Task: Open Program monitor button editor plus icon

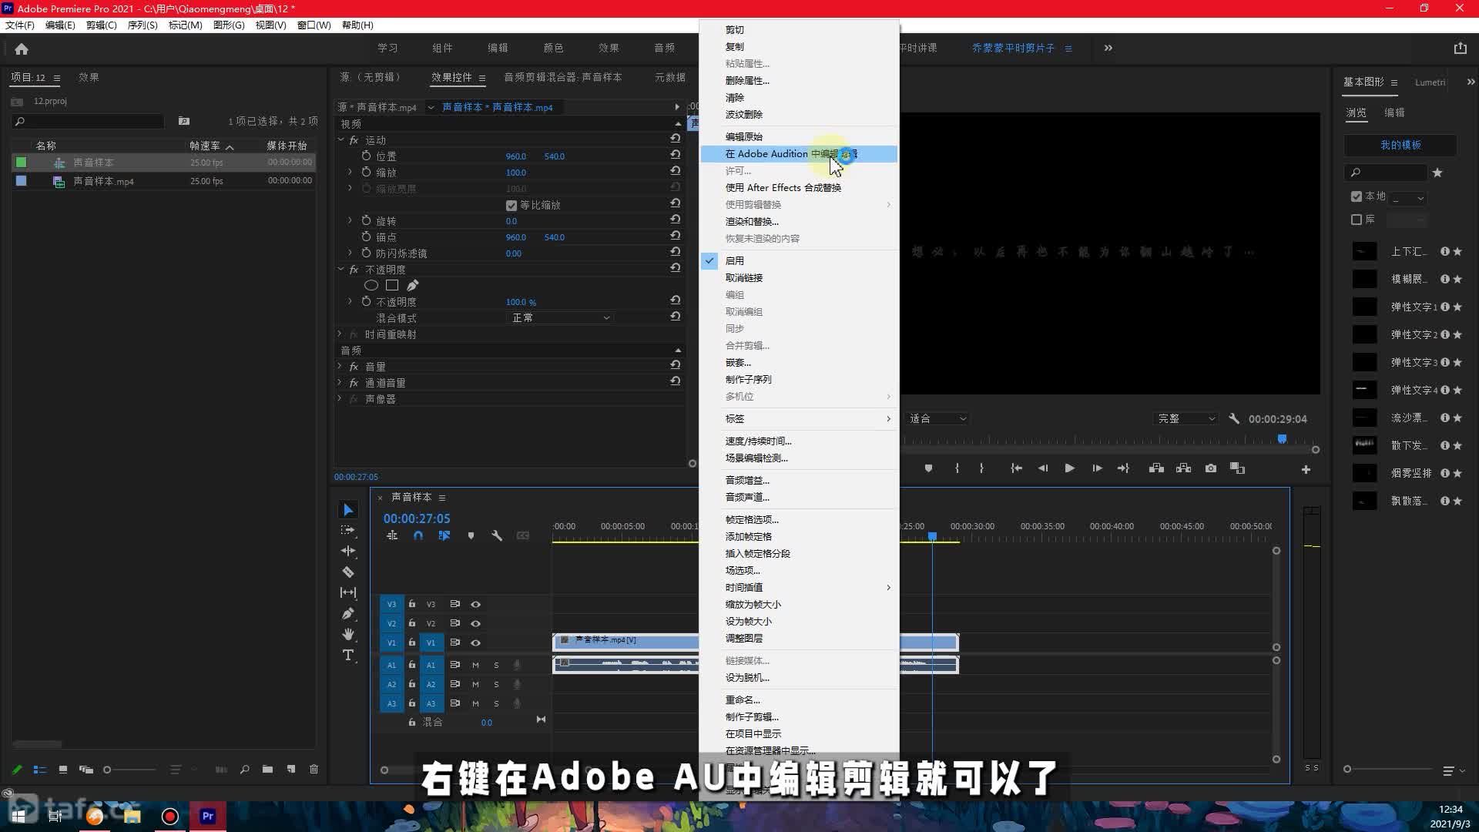Action: 1306,469
